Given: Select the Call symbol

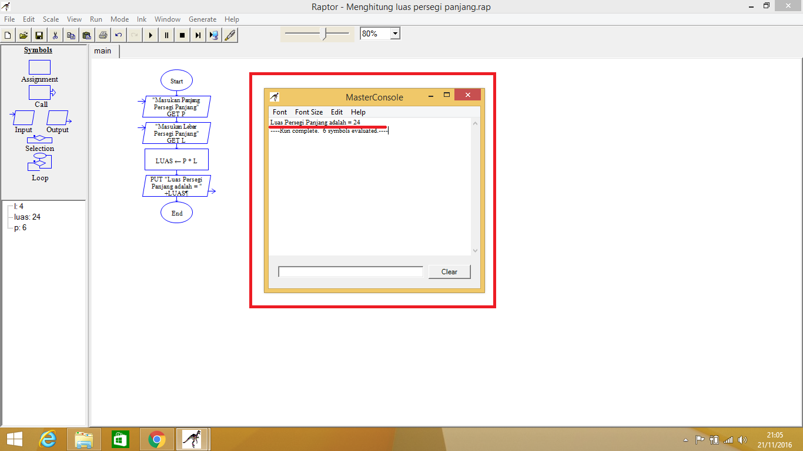Looking at the screenshot, I should click(39, 92).
